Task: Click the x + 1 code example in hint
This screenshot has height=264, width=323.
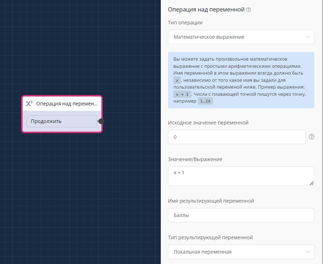Action: tap(182, 94)
